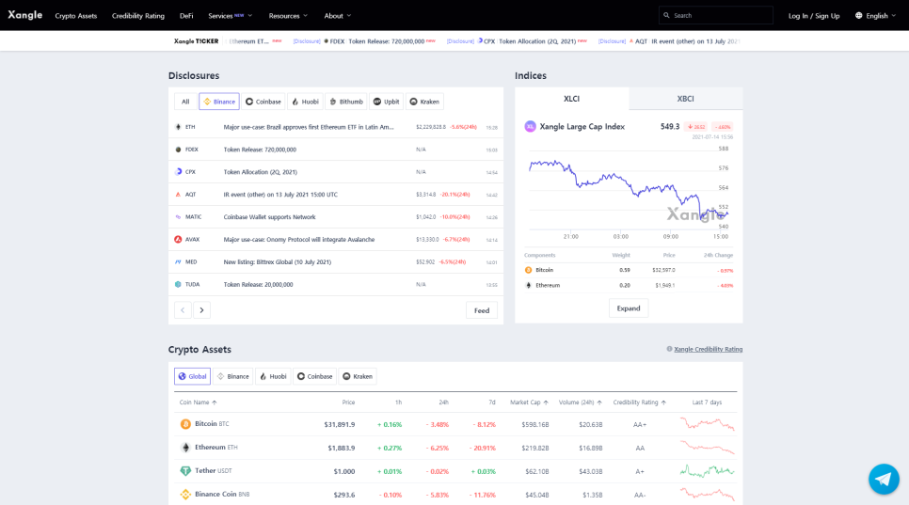Click the info icon beside Xangle Credibility Rating
The image size is (909, 505).
(x=669, y=349)
